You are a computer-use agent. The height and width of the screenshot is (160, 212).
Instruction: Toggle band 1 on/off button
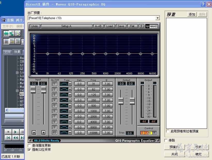tap(54, 84)
